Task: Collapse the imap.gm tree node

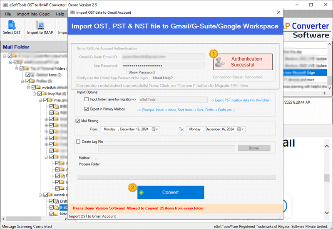Action: point(40,100)
